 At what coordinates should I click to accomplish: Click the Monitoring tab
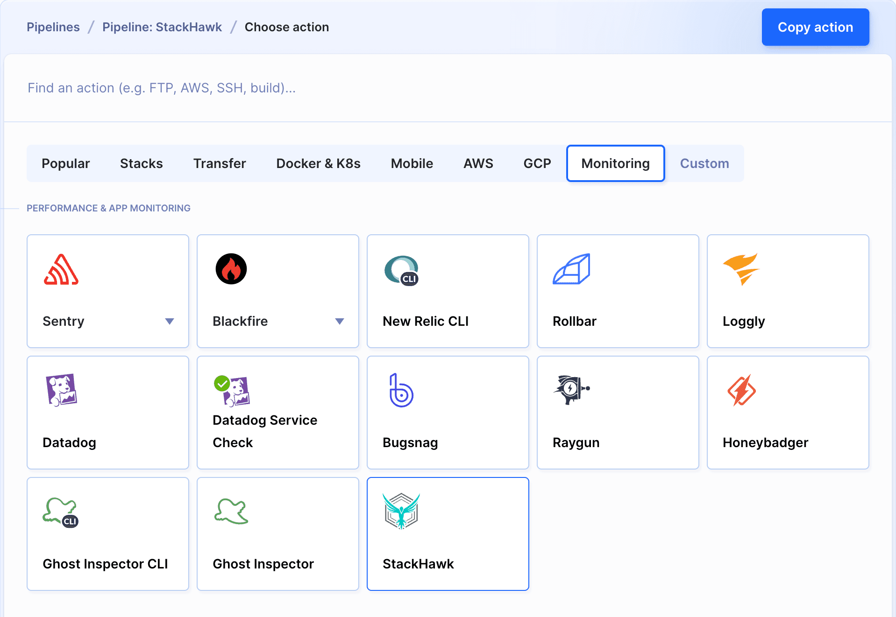pyautogui.click(x=616, y=163)
